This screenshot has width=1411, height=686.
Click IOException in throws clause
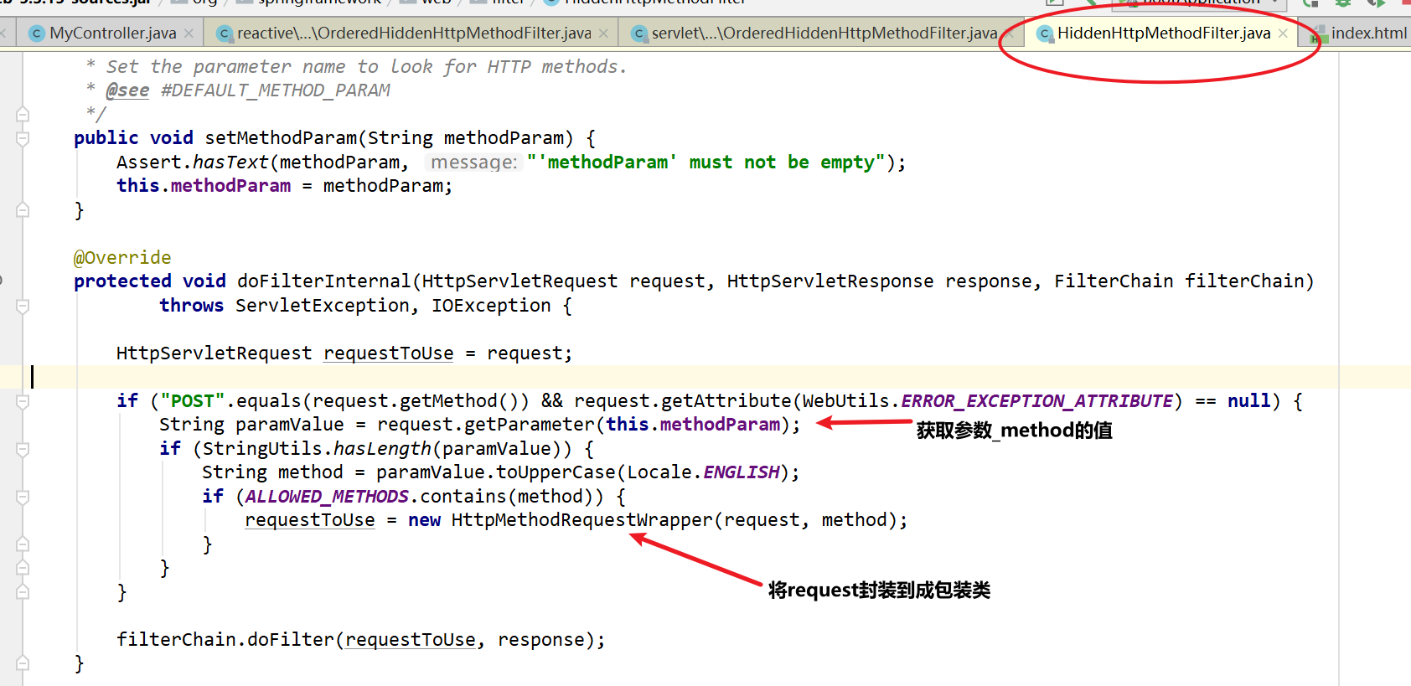[x=491, y=306]
